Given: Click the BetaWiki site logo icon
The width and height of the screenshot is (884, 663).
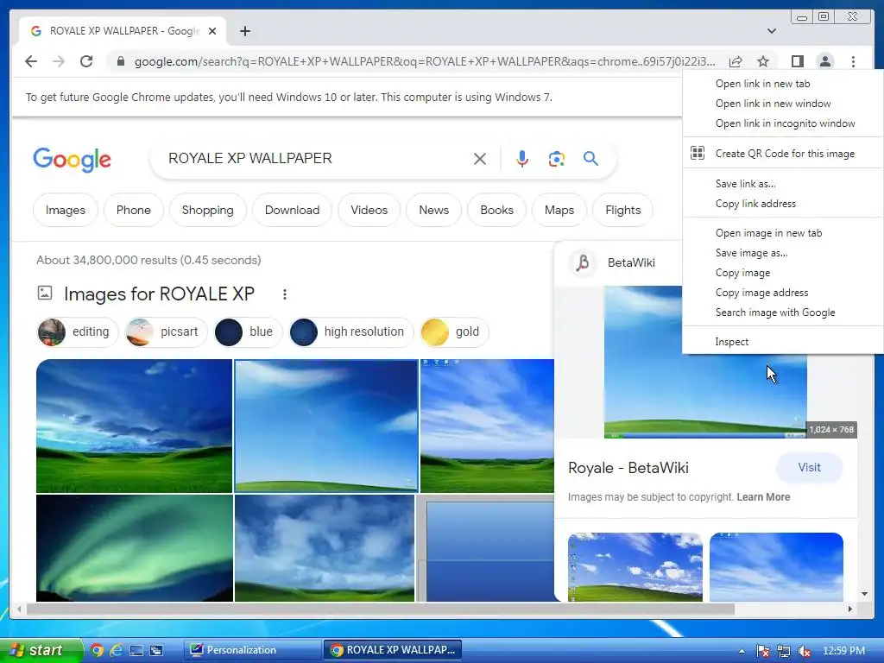Looking at the screenshot, I should [583, 262].
